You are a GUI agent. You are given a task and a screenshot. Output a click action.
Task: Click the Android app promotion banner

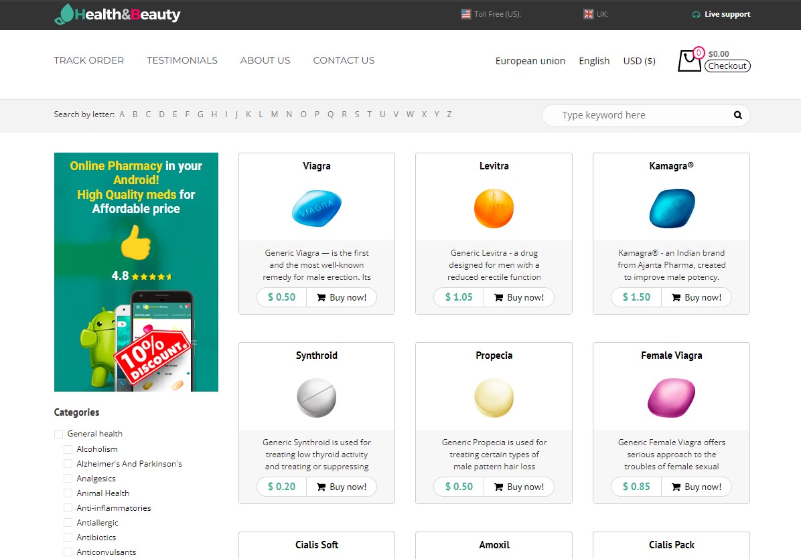pos(136,272)
